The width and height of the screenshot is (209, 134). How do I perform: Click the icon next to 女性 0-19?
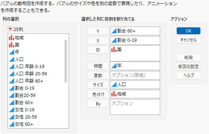[11, 110]
